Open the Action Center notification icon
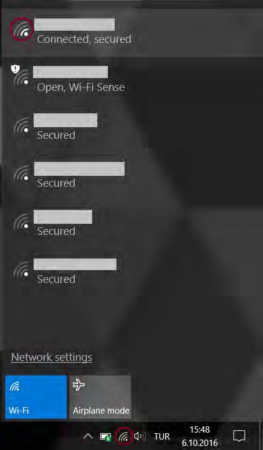Viewport: 263px width, 450px height. (x=239, y=436)
